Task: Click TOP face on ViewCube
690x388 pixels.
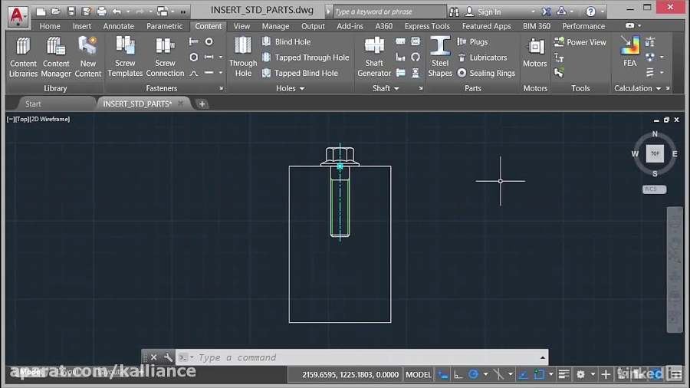Action: click(655, 153)
